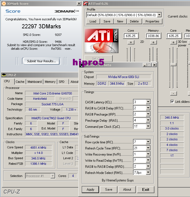The width and height of the screenshot is (190, 197).
Task: Click Submit Your Results button
Action: (41, 61)
